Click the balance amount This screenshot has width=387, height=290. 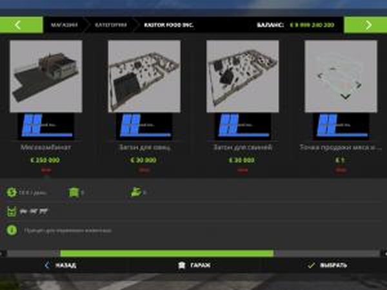click(312, 25)
